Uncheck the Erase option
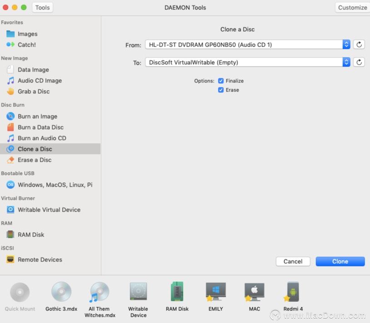Viewport: 370px width, 323px height. (220, 90)
